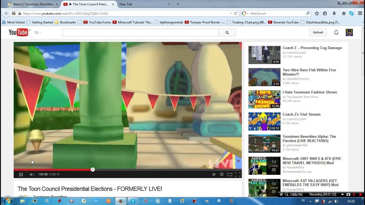Click Coach Z's Trial Stream thumbnail

264,121
